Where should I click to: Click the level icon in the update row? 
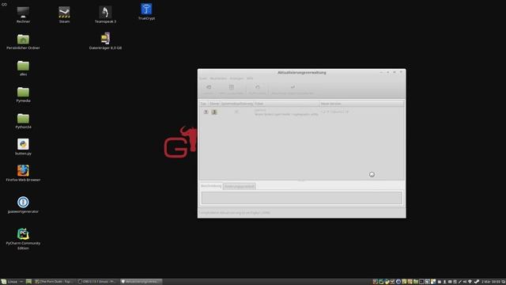point(214,112)
